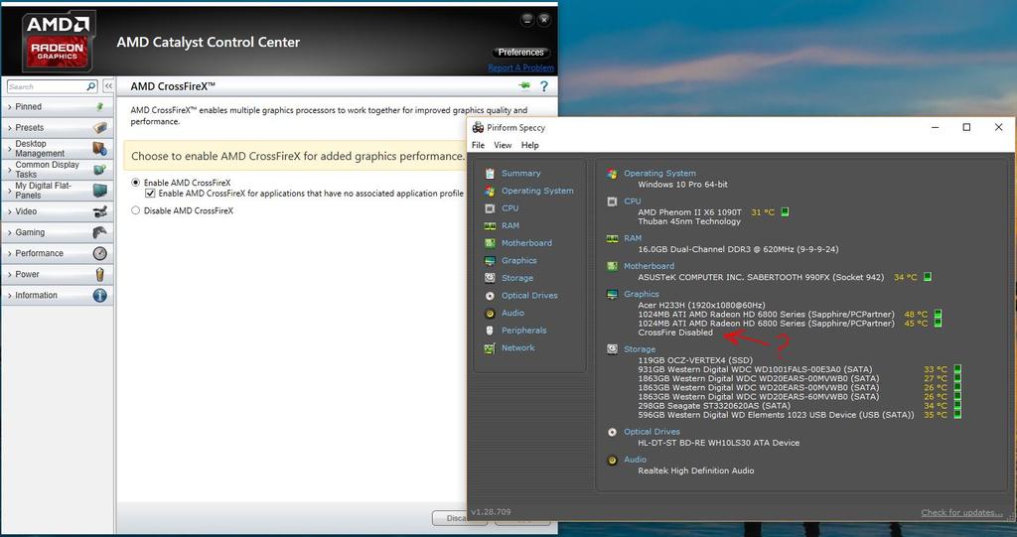Click the Audio speaker icon in Speccy sidebar
1017x537 pixels.
490,314
